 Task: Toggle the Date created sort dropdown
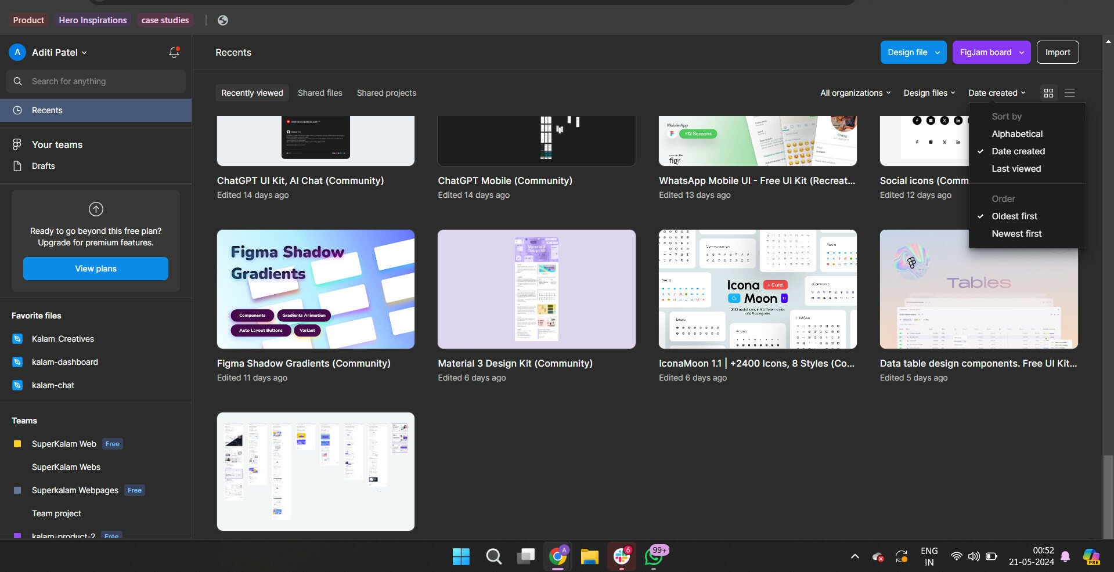[997, 93]
